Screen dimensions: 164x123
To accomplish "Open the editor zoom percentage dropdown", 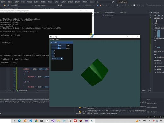I will pyautogui.click(x=10, y=91).
